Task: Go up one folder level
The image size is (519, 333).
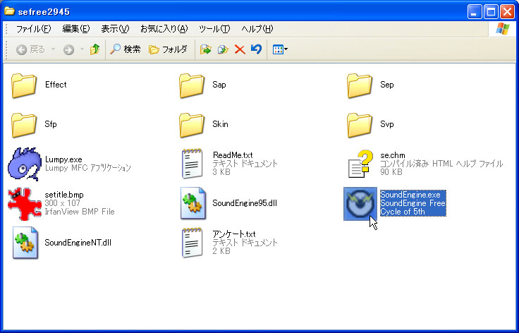Action: click(95, 49)
